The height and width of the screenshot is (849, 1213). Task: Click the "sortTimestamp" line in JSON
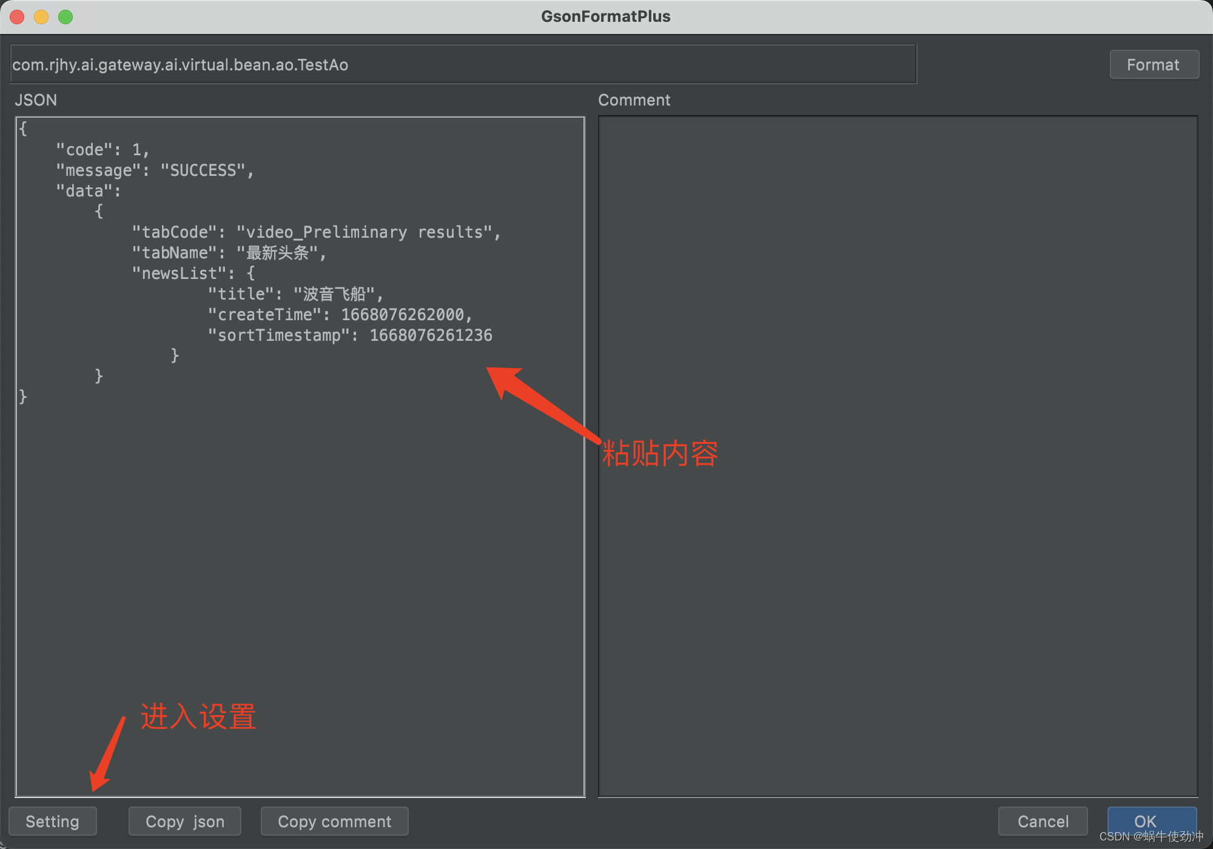pos(349,335)
